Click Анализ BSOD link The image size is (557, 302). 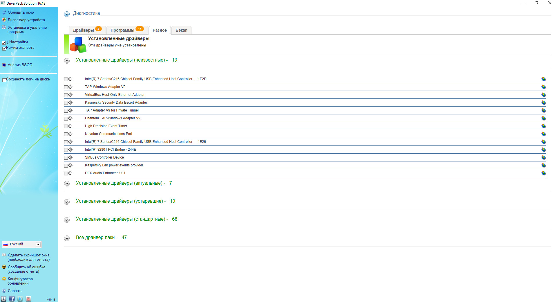point(20,65)
